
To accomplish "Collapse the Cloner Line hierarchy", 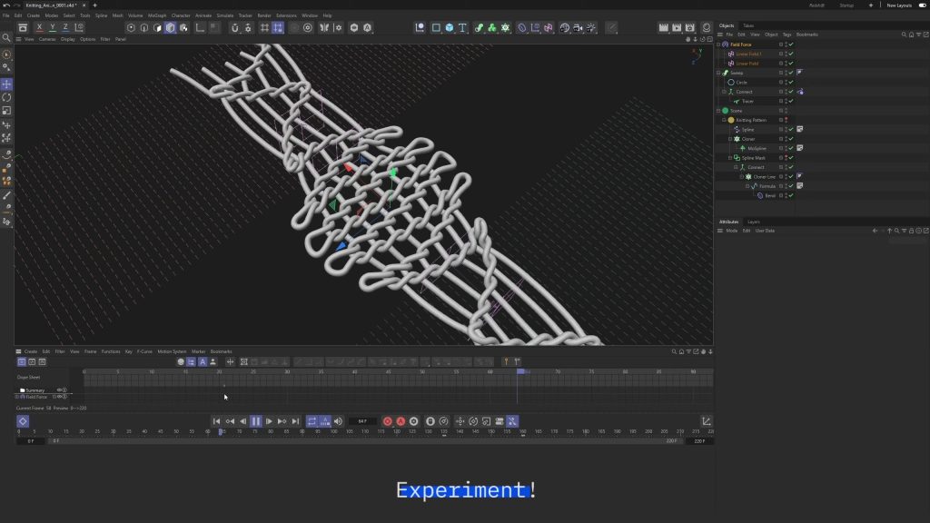I will [741, 177].
